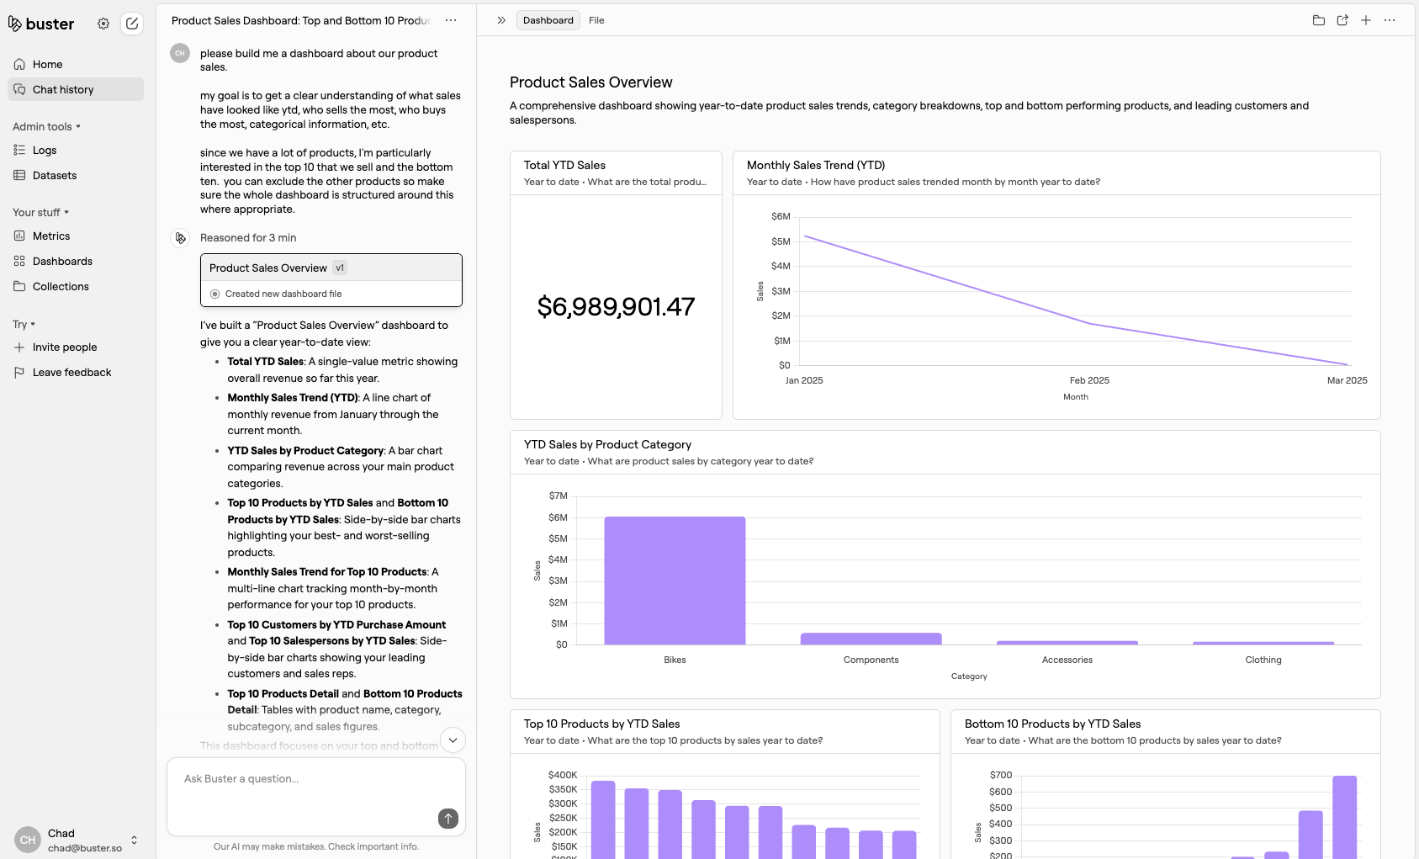
Task: Collapse the Your stuff section
Action: click(x=40, y=213)
